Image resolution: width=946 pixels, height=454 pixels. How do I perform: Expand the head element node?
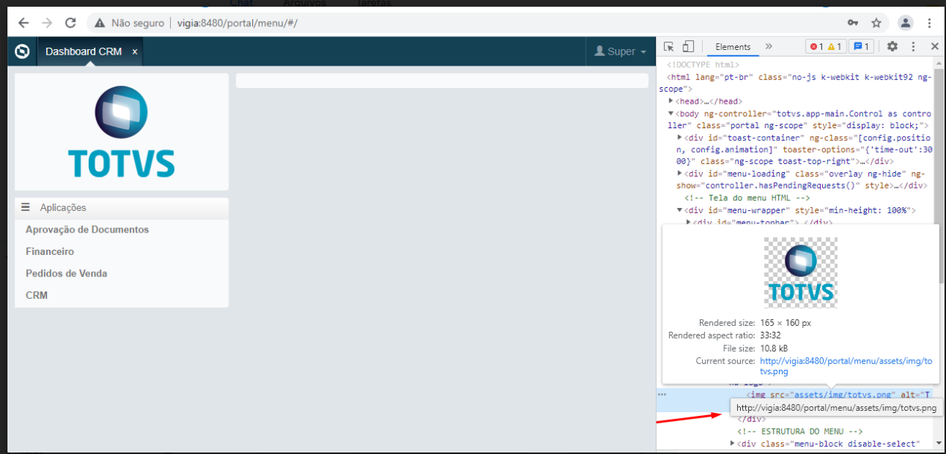[x=671, y=101]
